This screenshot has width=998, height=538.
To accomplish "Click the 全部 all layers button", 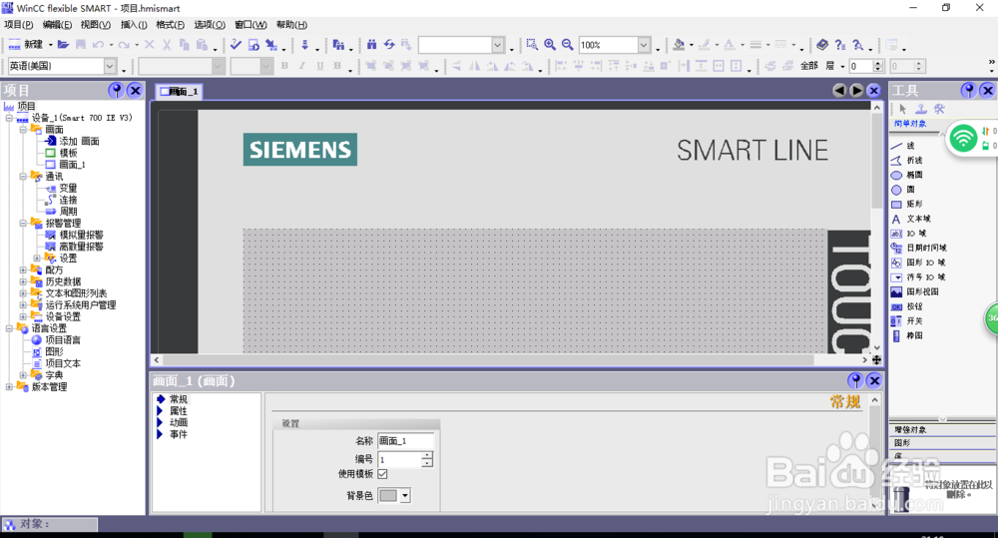I will 809,66.
